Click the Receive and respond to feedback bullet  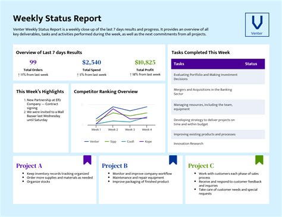(230, 184)
